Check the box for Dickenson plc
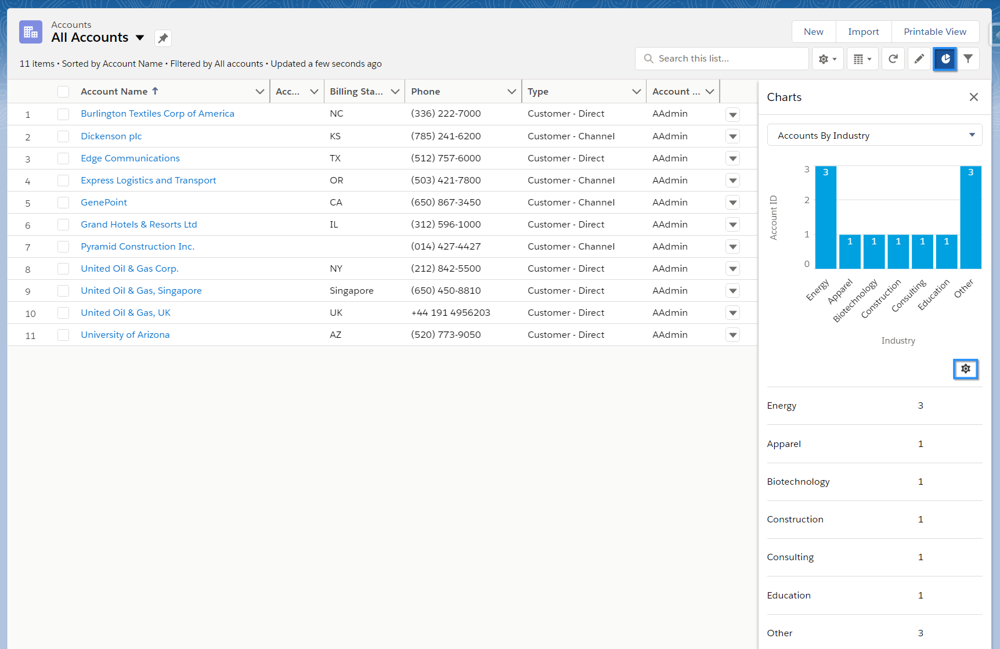Image resolution: width=1000 pixels, height=649 pixels. [x=63, y=136]
